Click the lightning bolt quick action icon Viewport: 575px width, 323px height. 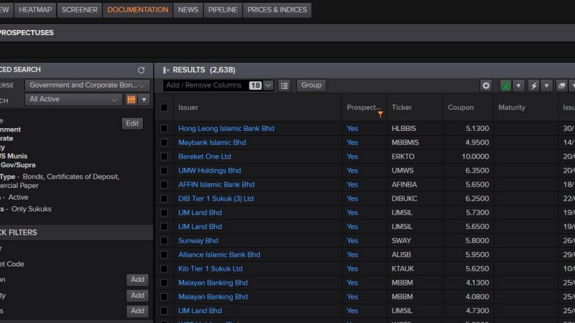point(534,86)
